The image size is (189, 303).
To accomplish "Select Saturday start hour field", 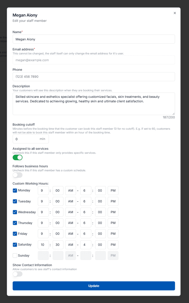I will tap(43, 245).
